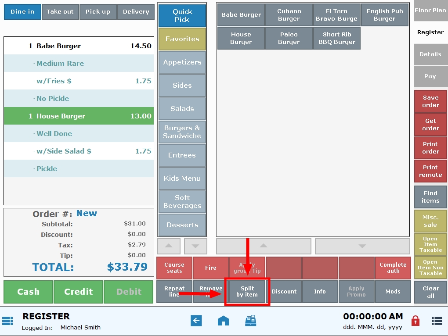The image size is (448, 336).
Task: Select the Delivery order type
Action: click(136, 12)
